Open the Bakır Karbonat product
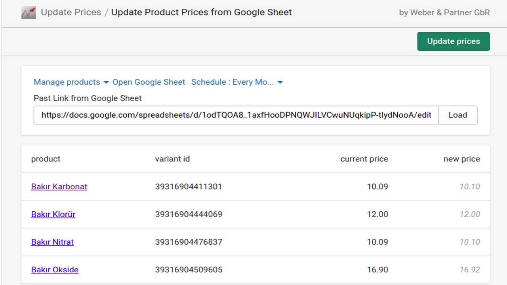Image resolution: width=507 pixels, height=285 pixels. click(59, 186)
